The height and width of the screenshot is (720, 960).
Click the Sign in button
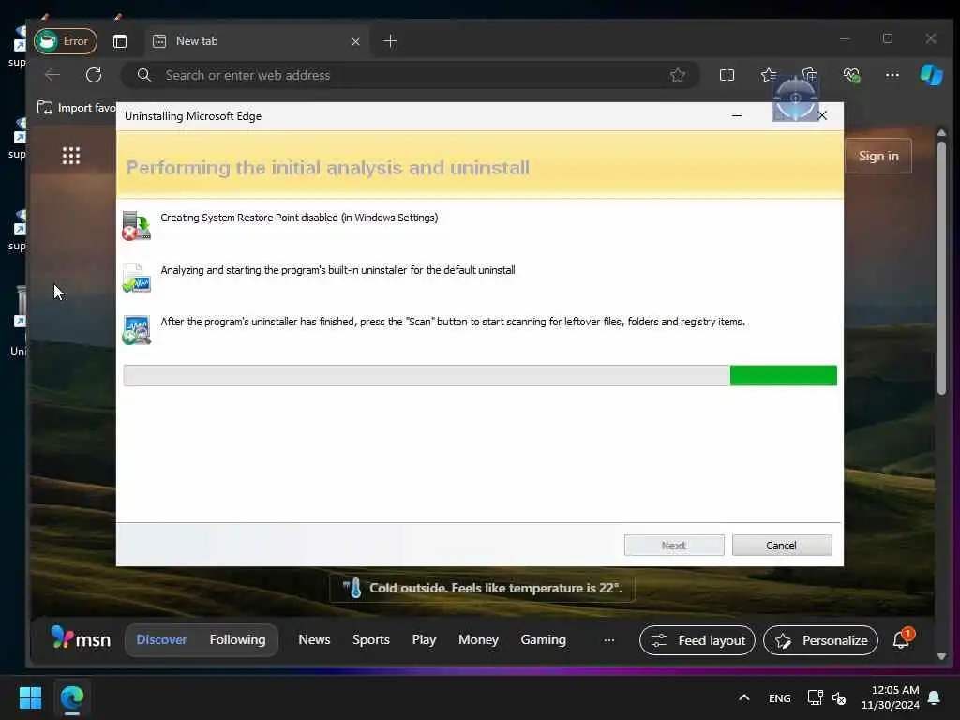[878, 157]
